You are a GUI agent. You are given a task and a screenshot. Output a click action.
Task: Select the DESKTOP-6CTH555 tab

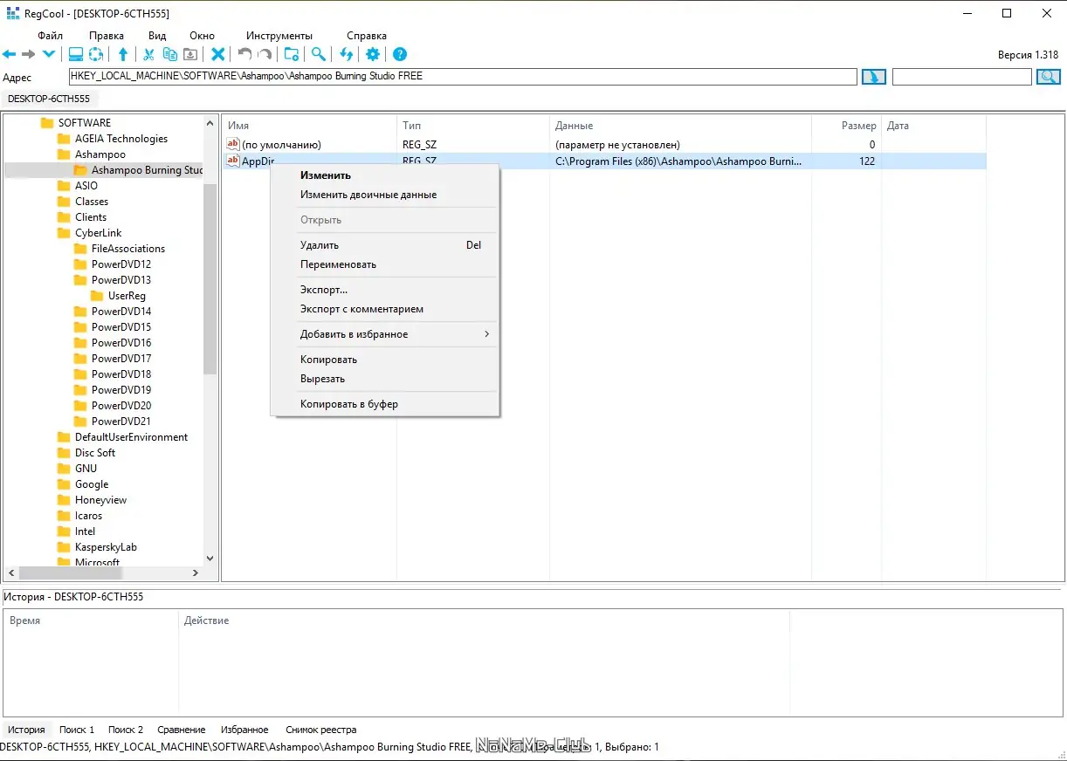(x=49, y=99)
